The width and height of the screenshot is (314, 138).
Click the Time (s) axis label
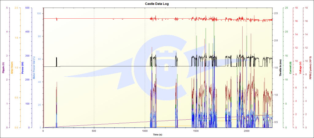click(x=158, y=135)
